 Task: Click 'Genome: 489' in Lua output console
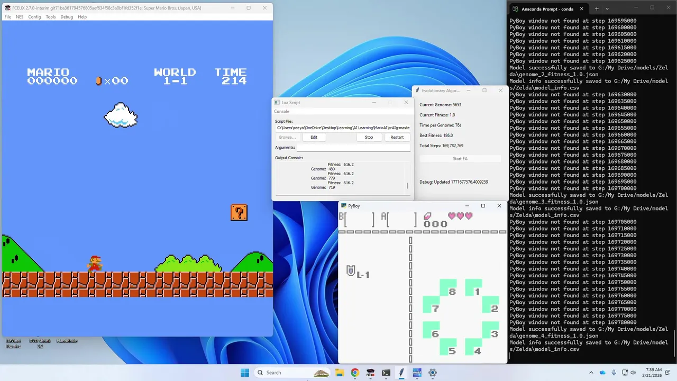pyautogui.click(x=323, y=169)
